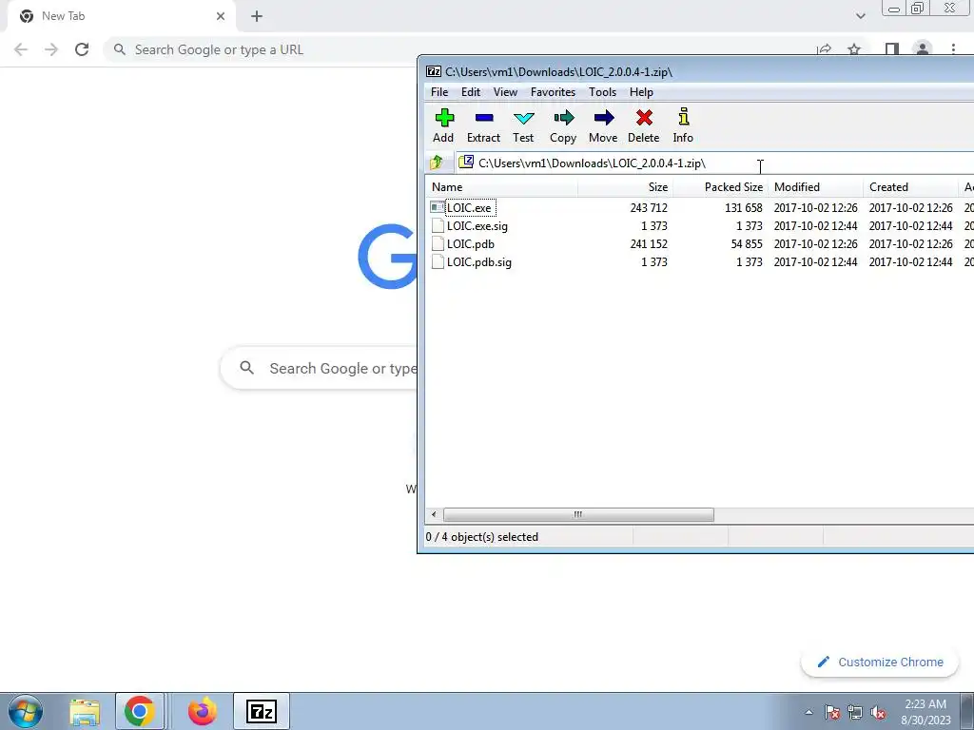Open the Favorites menu
This screenshot has height=730, width=974.
553,92
